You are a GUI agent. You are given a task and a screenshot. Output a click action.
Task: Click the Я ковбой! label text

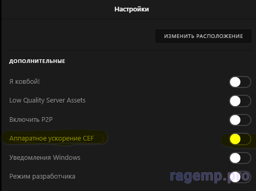(x=24, y=81)
